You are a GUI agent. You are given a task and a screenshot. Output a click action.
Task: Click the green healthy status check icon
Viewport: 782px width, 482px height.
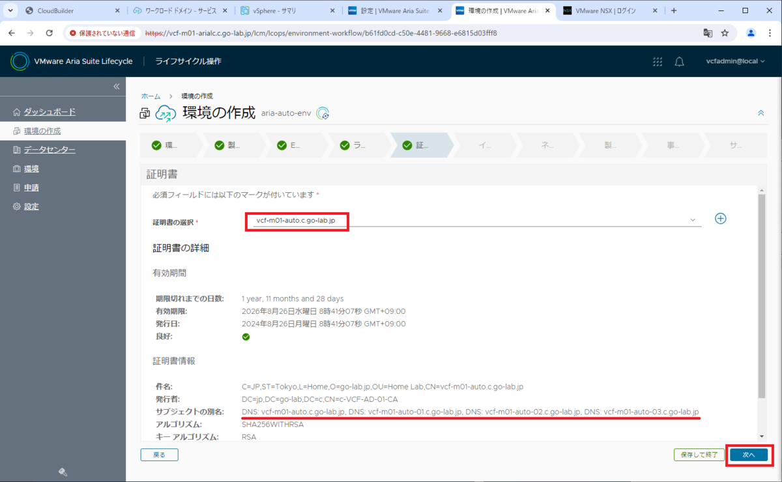tap(246, 337)
